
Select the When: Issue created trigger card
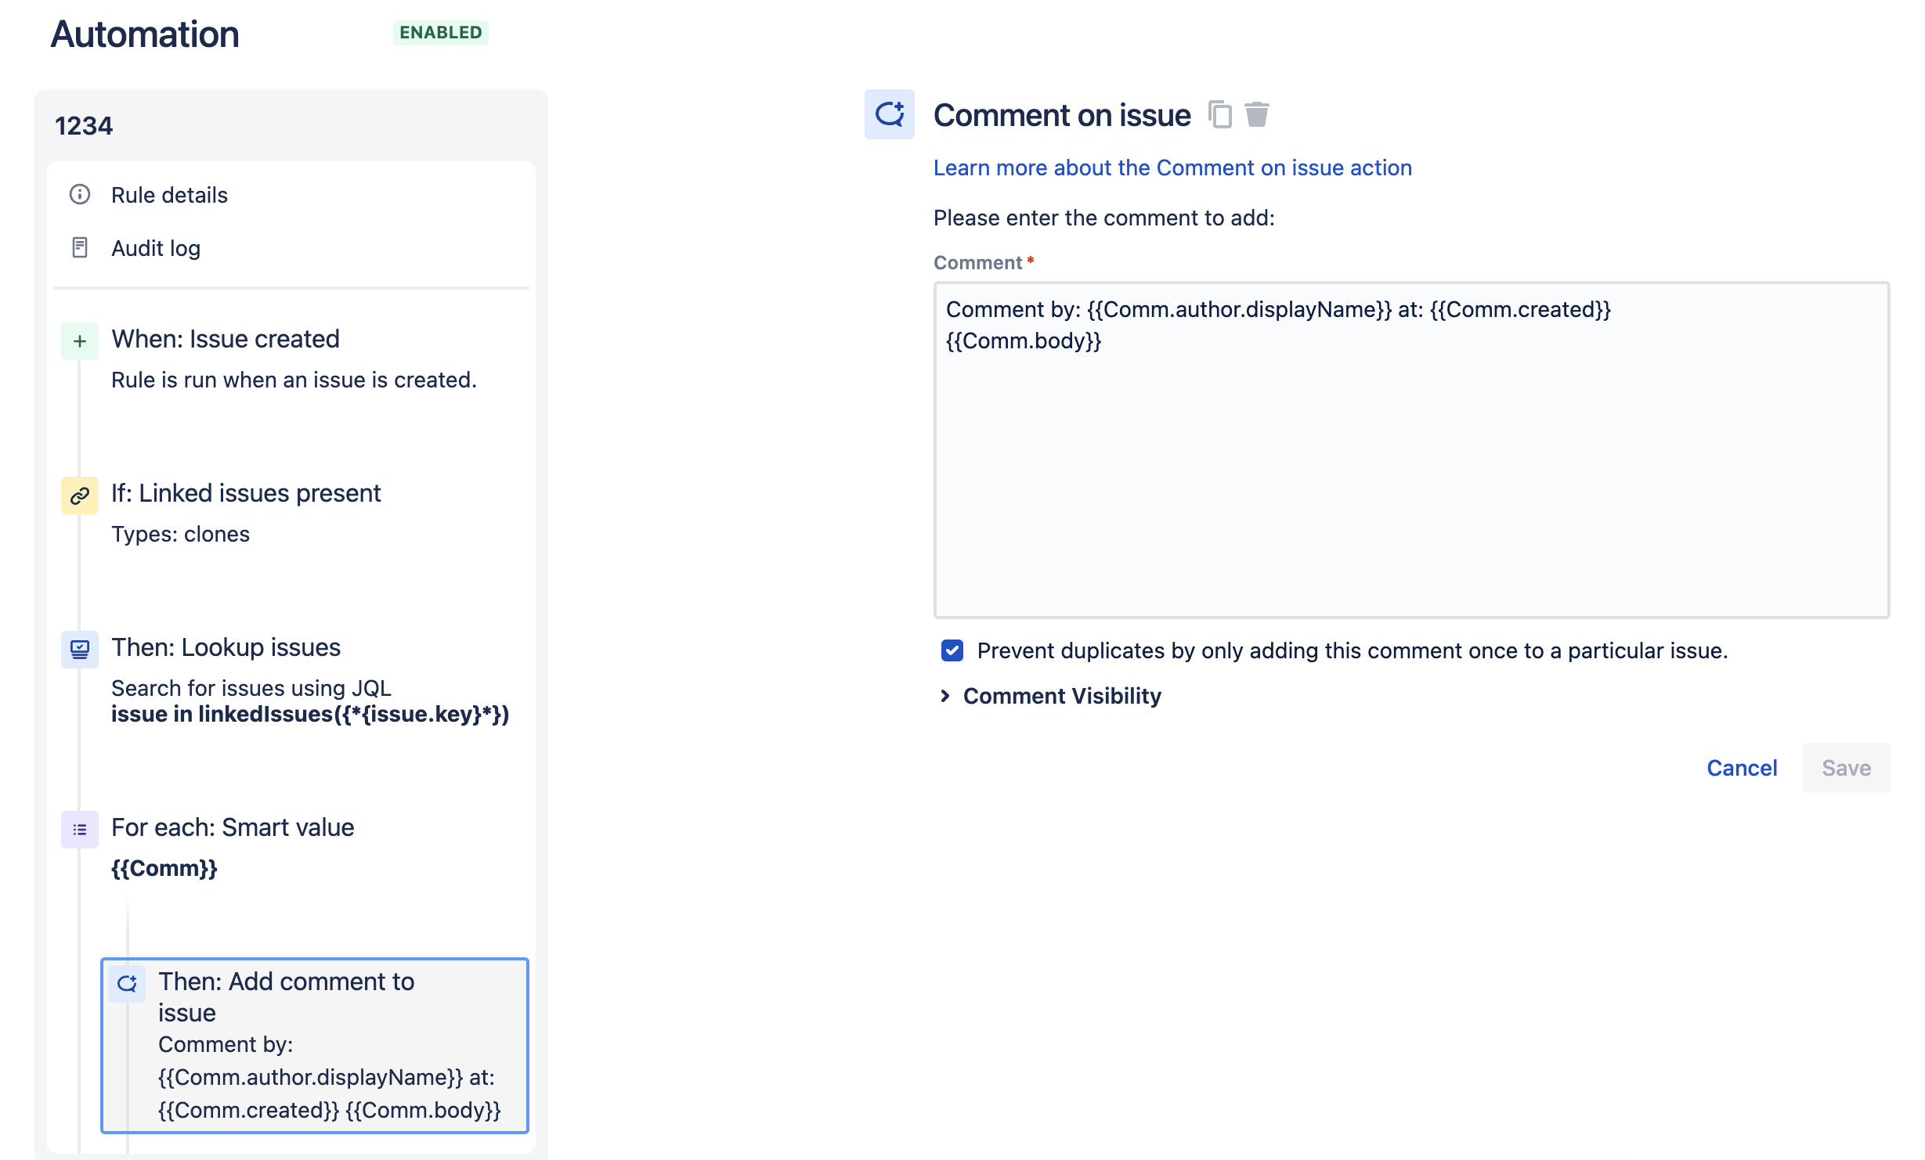click(226, 338)
